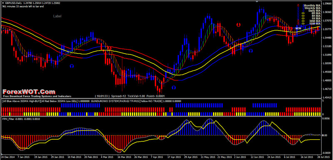Viewport: 333px width, 160px height.
Task: Select the grey 'Label' text object
Action: pos(57,16)
